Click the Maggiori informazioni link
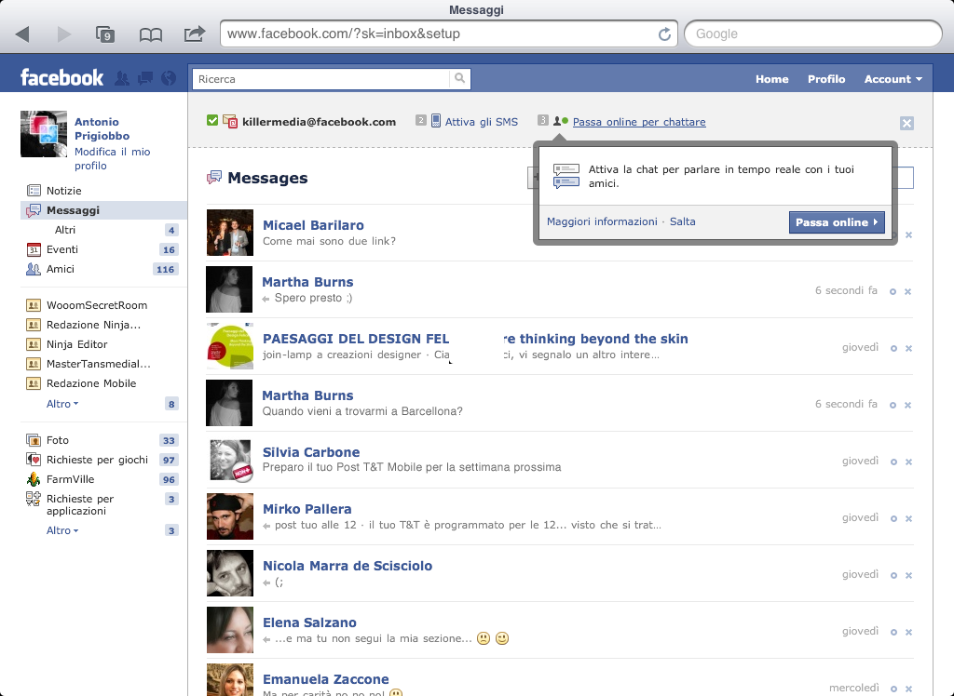This screenshot has height=696, width=954. coord(602,221)
